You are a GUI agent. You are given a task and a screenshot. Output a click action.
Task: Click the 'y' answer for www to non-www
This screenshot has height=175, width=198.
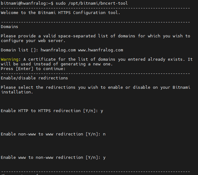(x=104, y=157)
